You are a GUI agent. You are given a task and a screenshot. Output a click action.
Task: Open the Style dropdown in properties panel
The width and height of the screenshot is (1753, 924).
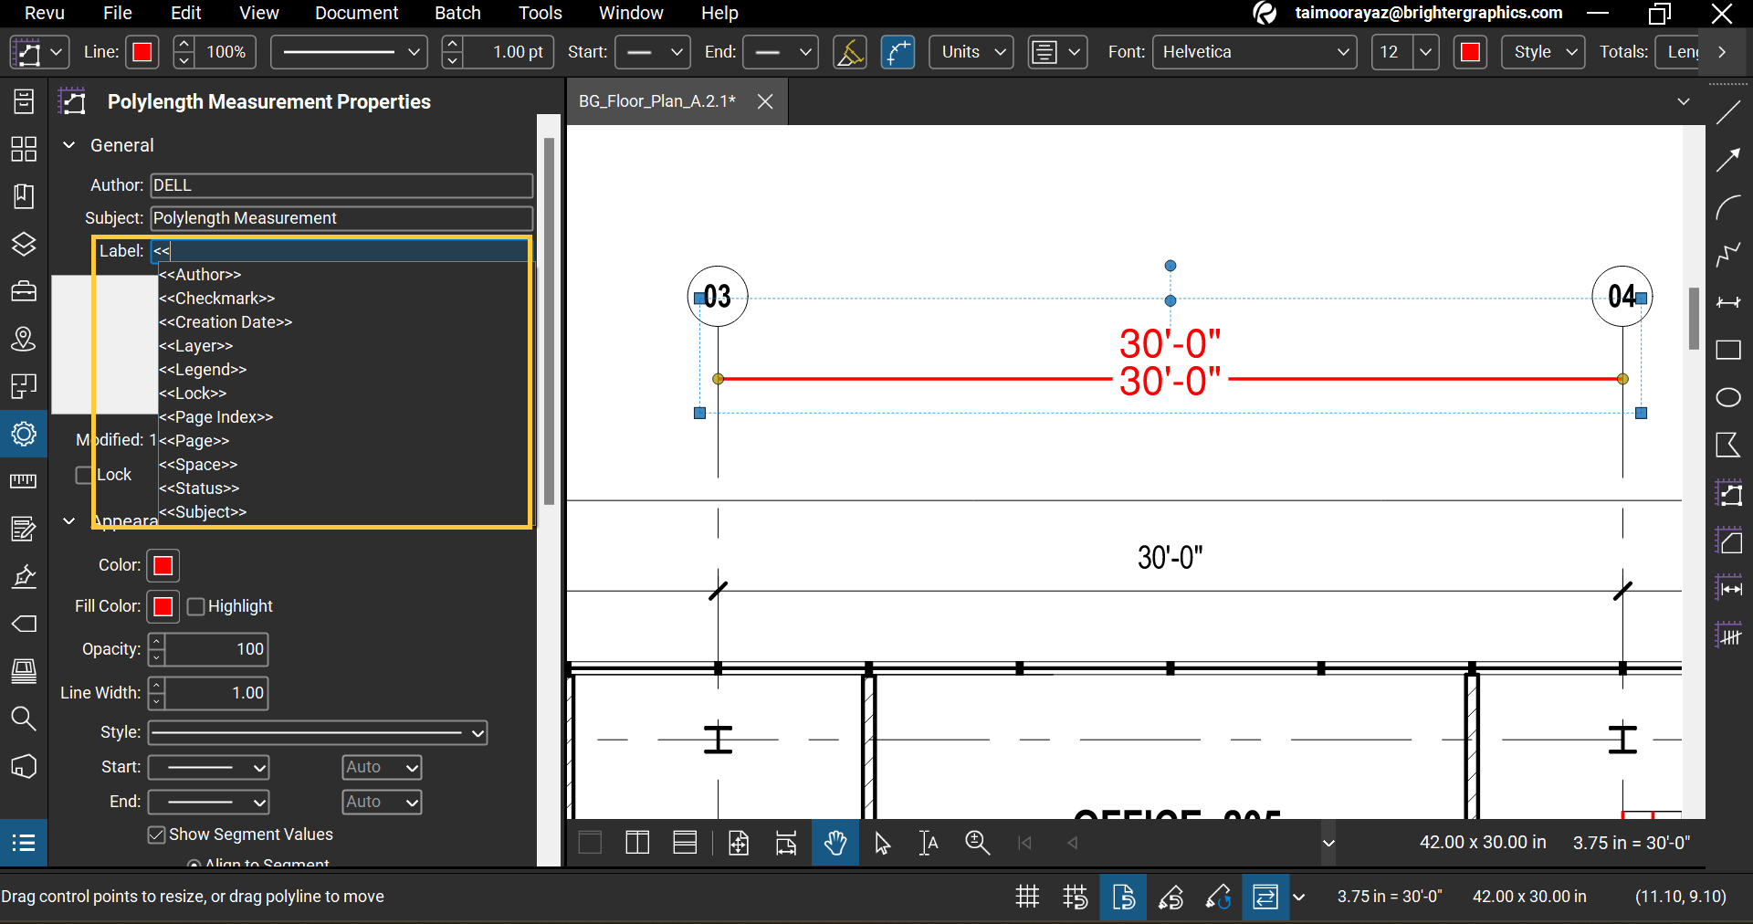[x=318, y=732]
